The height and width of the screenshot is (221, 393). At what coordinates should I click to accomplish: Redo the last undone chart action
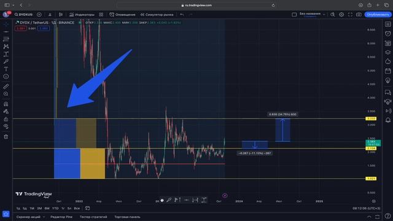[x=191, y=15]
